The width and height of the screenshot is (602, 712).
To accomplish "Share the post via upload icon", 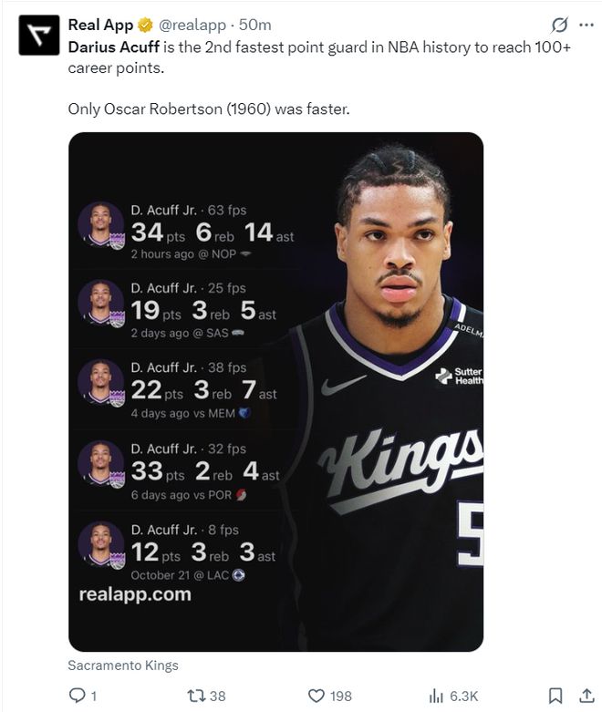I will (x=586, y=696).
